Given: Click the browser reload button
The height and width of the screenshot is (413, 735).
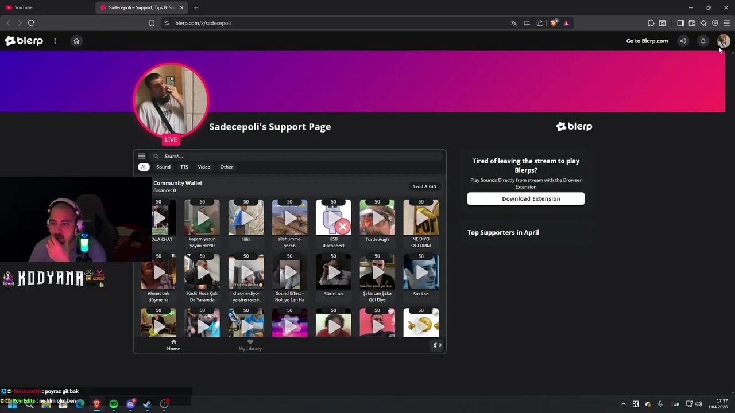Looking at the screenshot, I should pos(31,23).
